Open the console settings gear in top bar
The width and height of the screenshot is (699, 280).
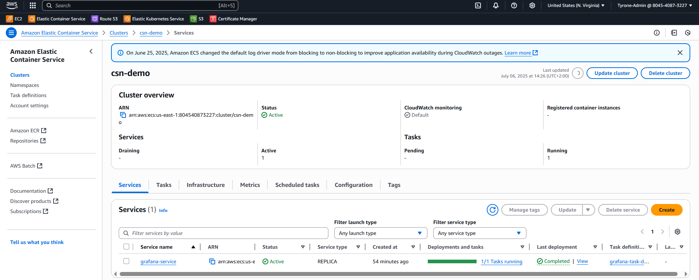[x=532, y=5]
